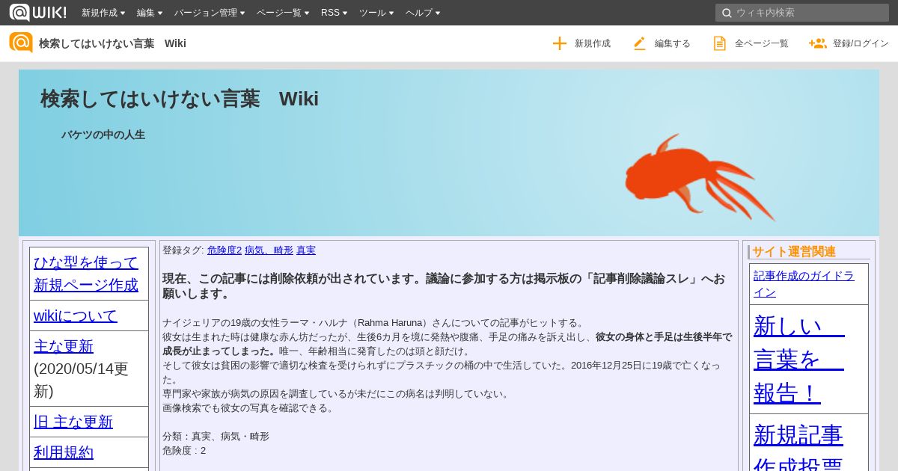Click the 病気、畸形 tag link

click(269, 250)
